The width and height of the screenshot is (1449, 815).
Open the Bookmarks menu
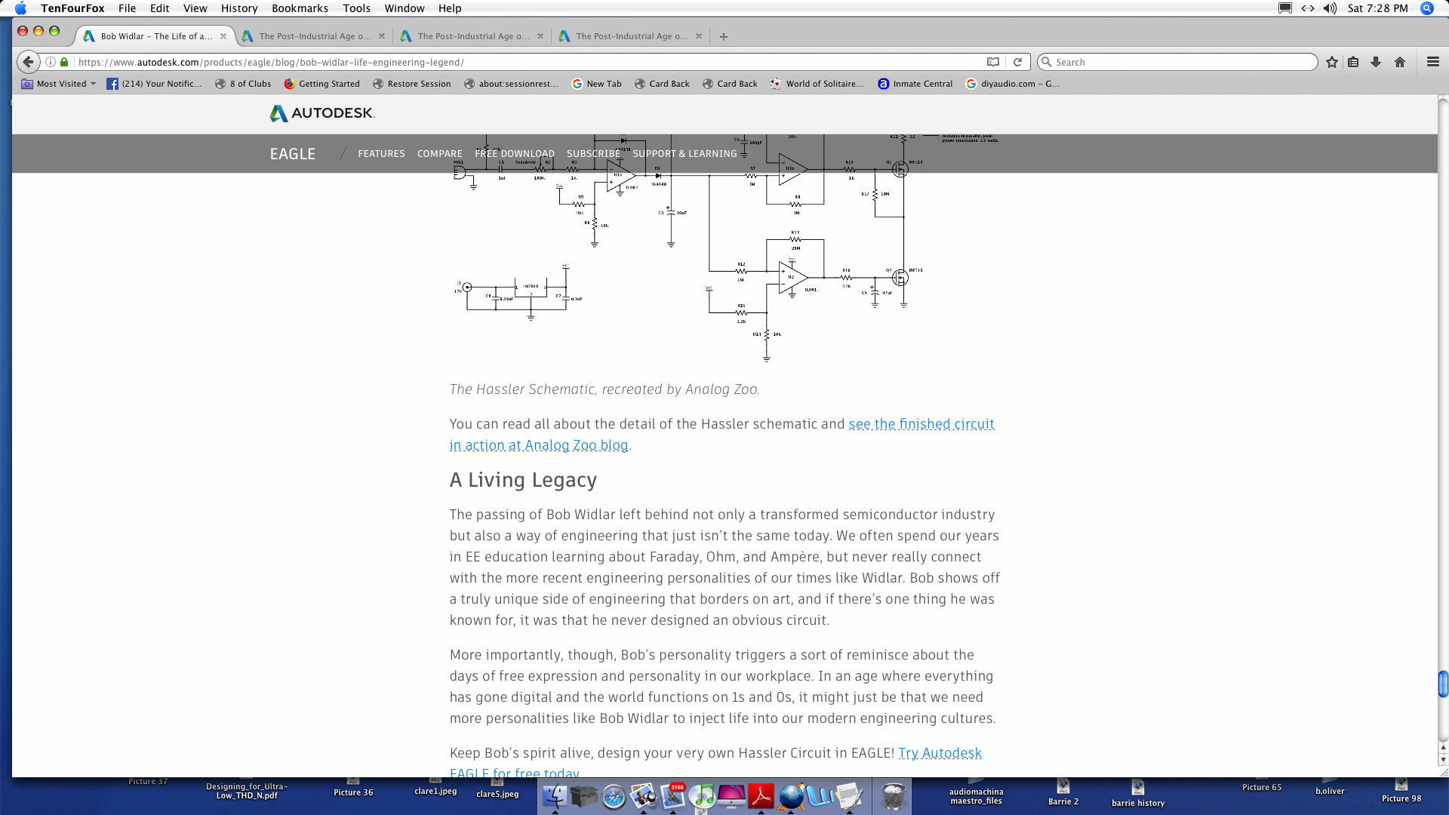[x=300, y=8]
